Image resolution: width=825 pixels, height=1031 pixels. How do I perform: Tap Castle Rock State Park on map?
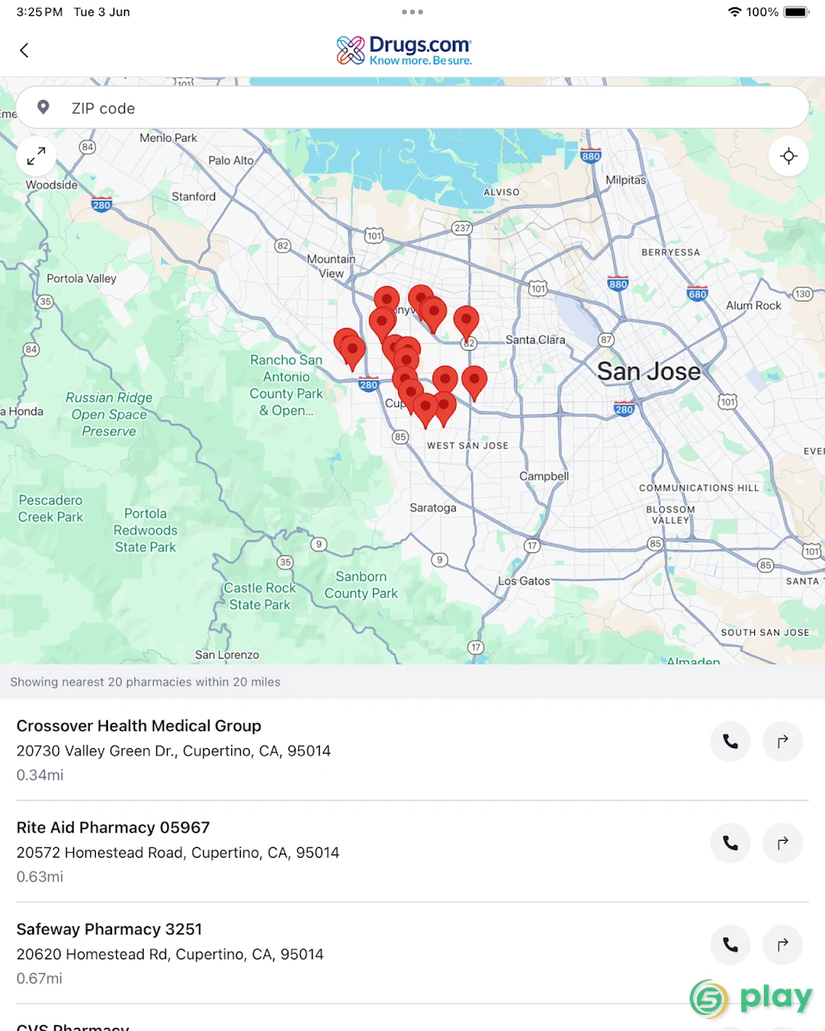[259, 597]
